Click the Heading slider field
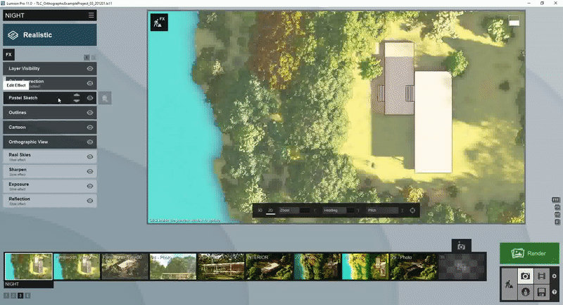The width and height of the screenshot is (563, 305). (x=339, y=211)
